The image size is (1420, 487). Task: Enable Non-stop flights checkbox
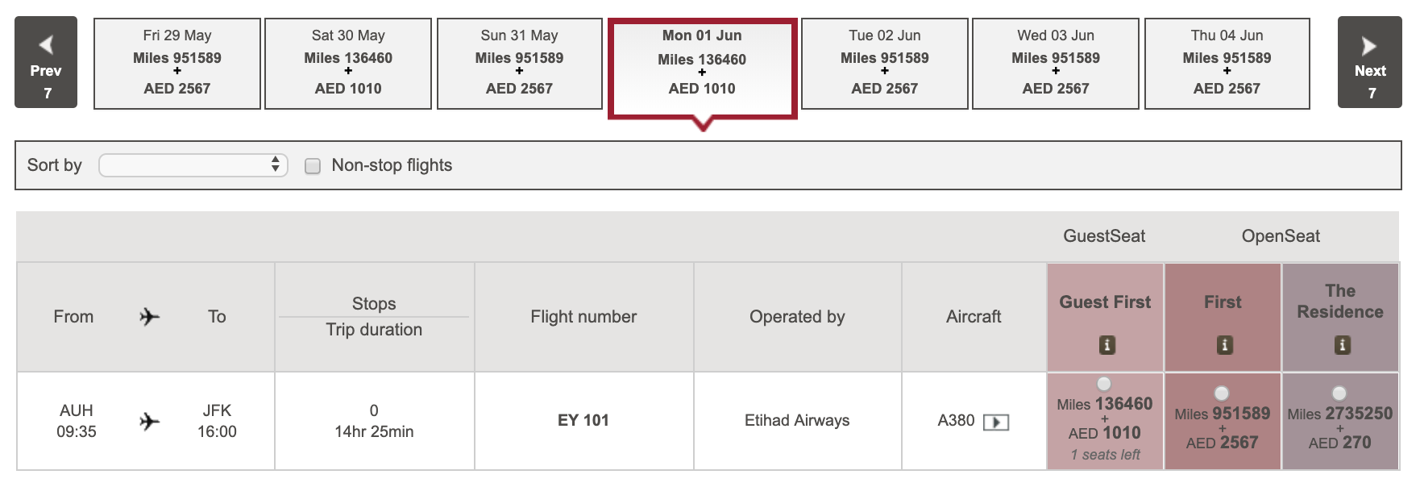tap(313, 166)
